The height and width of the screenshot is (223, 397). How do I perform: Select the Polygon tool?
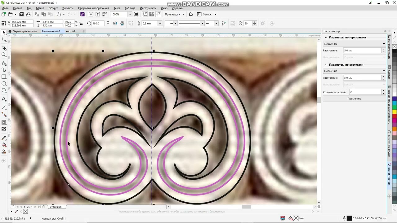coord(4,90)
